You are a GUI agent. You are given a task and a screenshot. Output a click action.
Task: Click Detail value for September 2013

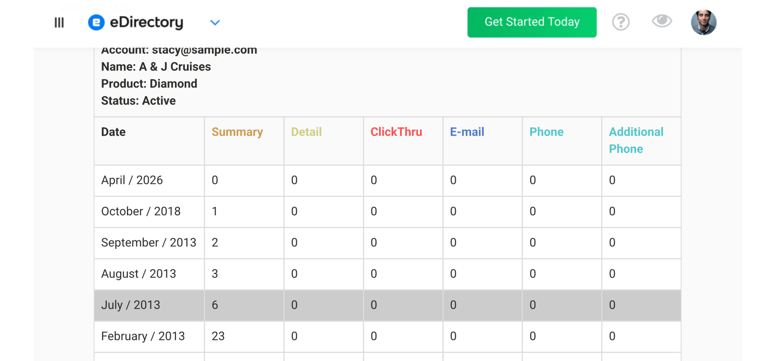294,243
